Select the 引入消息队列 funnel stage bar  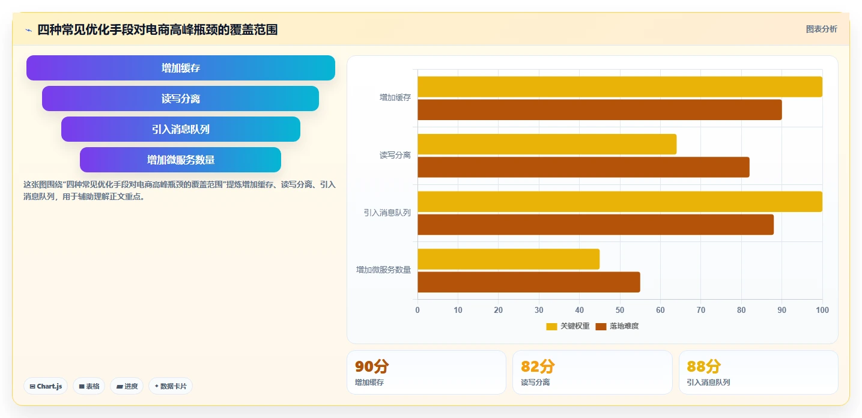(x=181, y=129)
